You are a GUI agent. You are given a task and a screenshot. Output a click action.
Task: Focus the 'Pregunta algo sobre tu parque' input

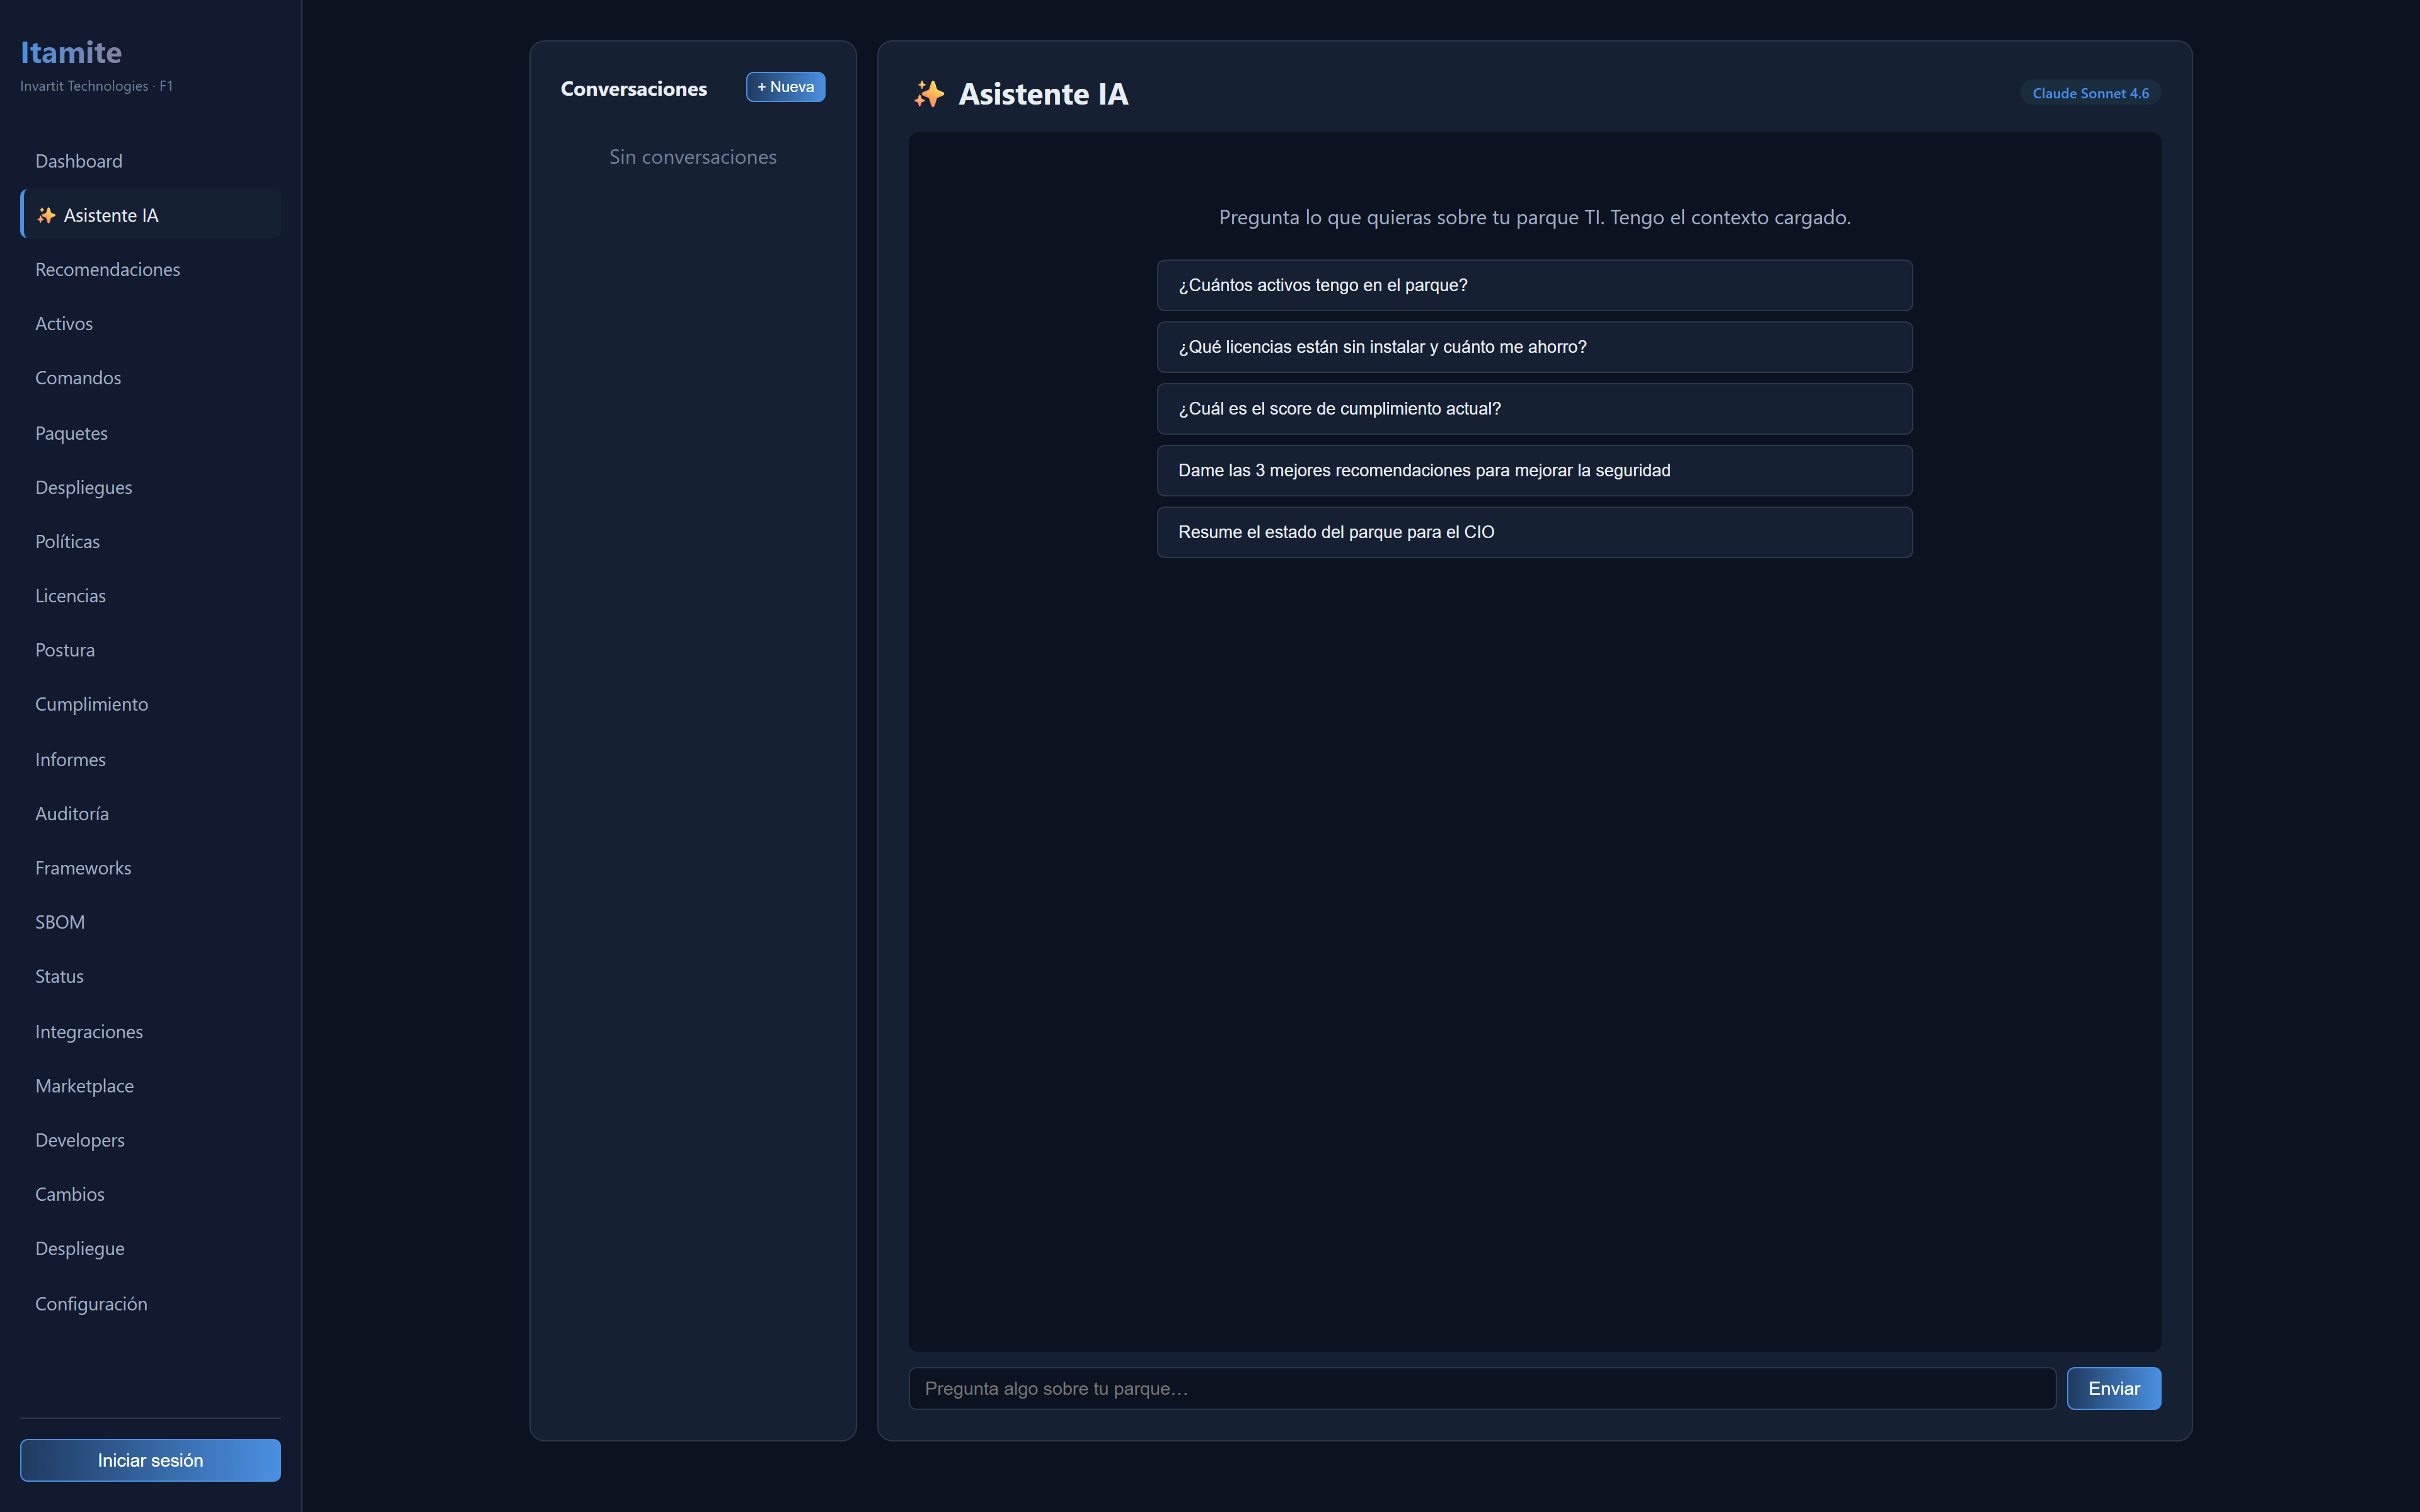click(1481, 1388)
